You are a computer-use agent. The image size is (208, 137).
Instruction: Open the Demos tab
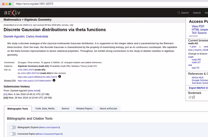(x=66, y=108)
